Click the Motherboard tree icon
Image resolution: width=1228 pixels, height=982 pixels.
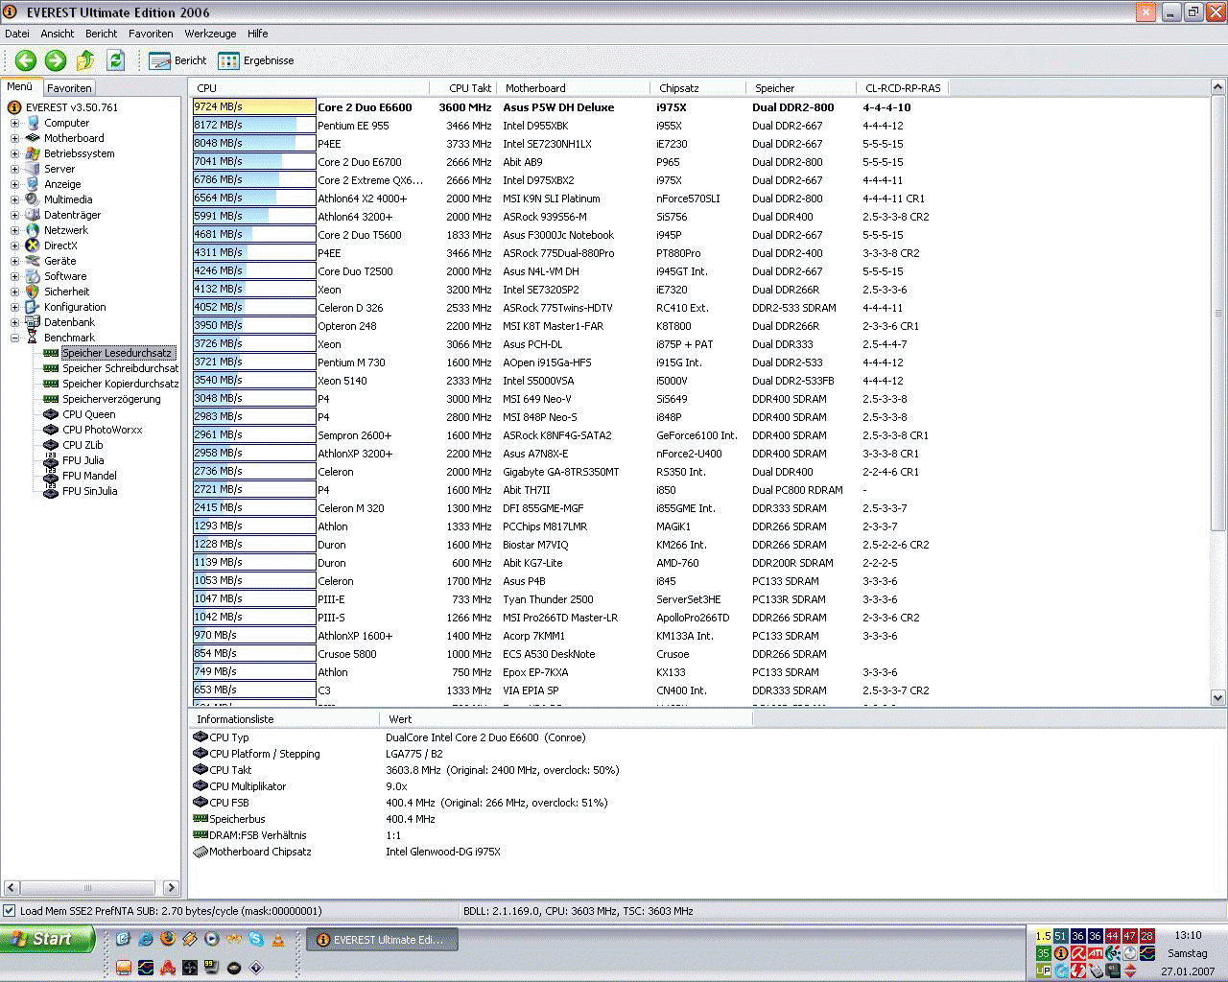33,138
